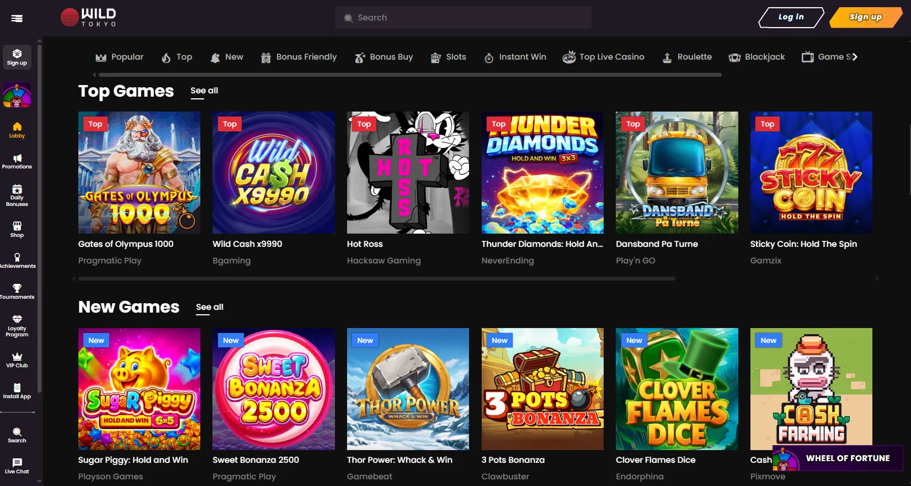Screen dimensions: 911x486
Task: Click the Pragmatic Play provider under Gates of Olympus
Action: point(110,261)
